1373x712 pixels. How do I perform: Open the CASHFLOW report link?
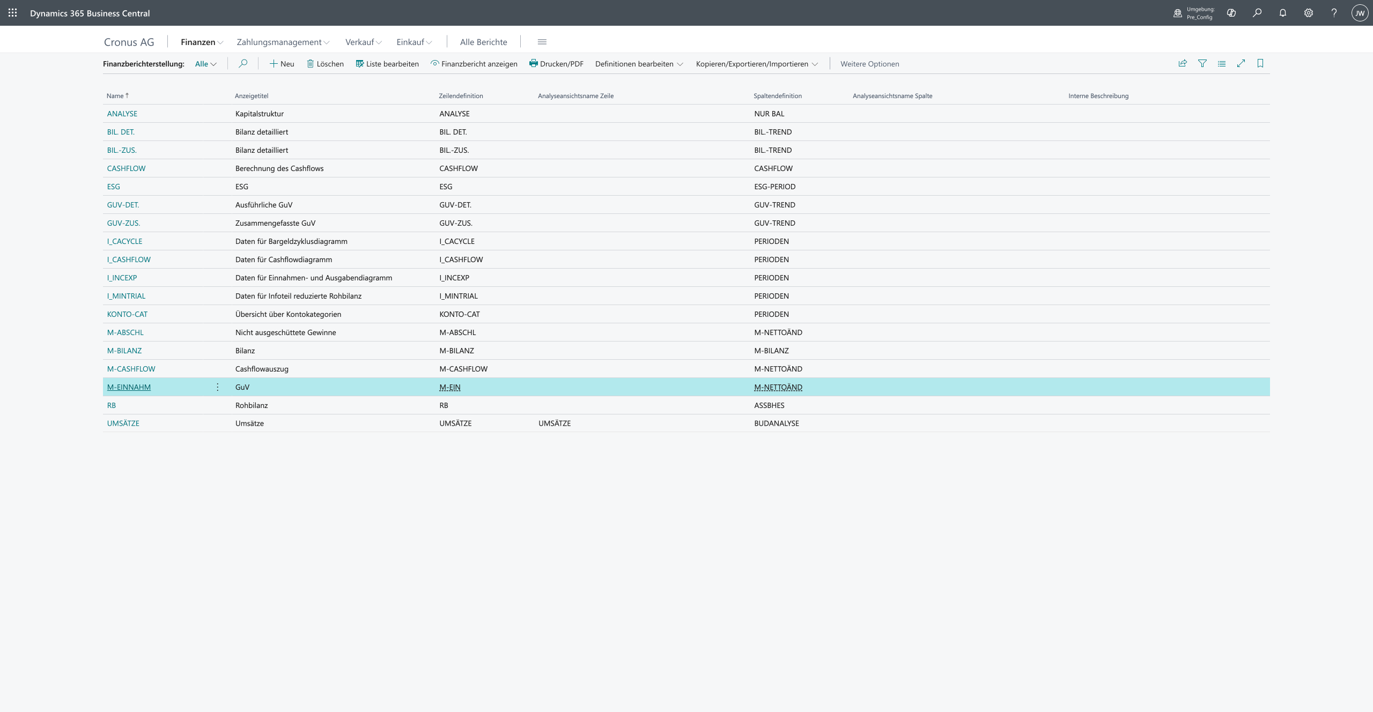click(x=126, y=168)
